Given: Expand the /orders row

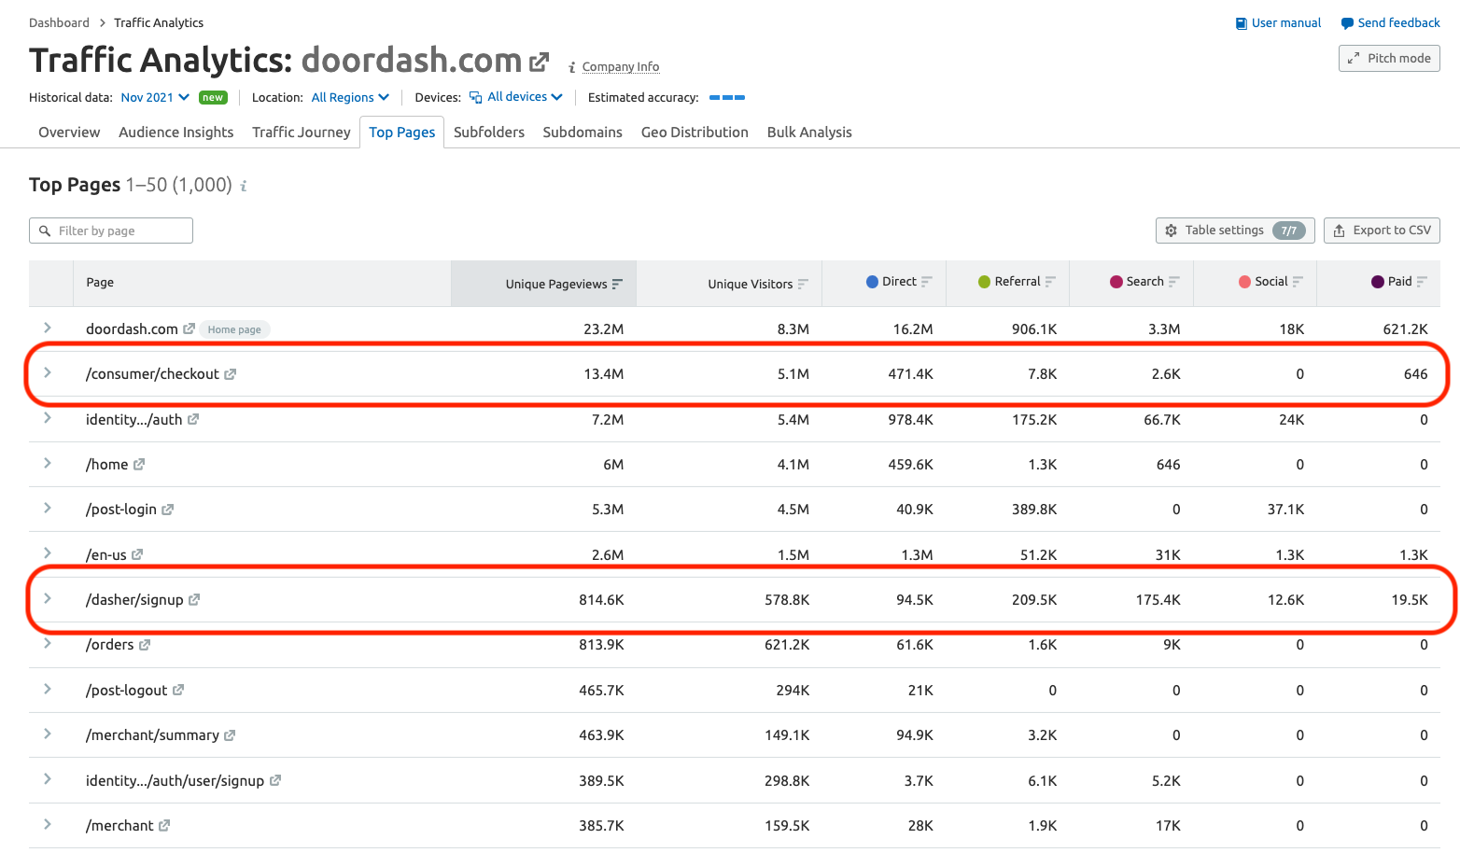Looking at the screenshot, I should [48, 643].
